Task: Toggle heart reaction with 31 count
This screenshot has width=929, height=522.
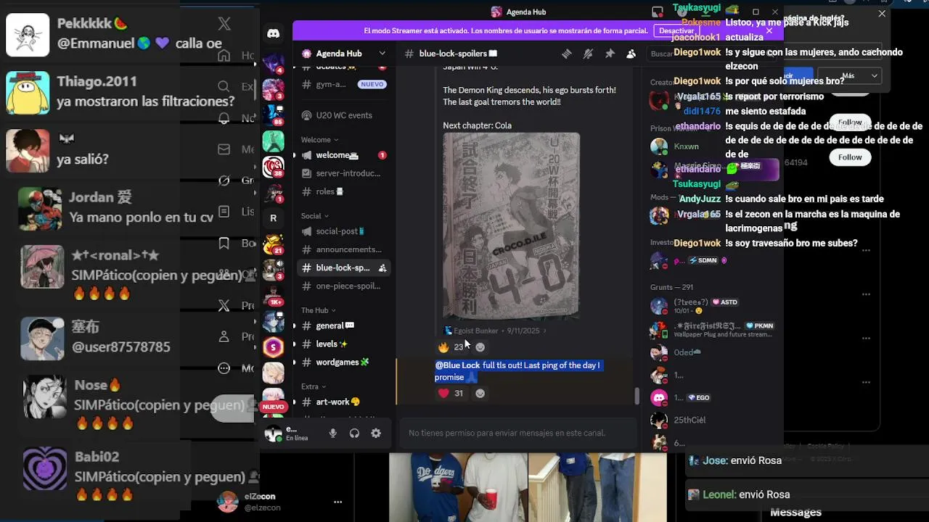Action: (x=452, y=393)
